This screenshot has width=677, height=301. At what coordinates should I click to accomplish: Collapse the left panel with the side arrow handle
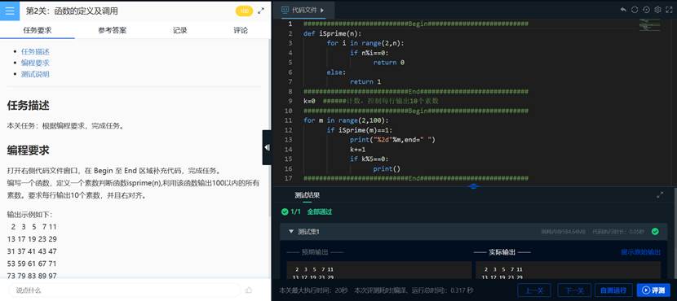click(x=267, y=148)
